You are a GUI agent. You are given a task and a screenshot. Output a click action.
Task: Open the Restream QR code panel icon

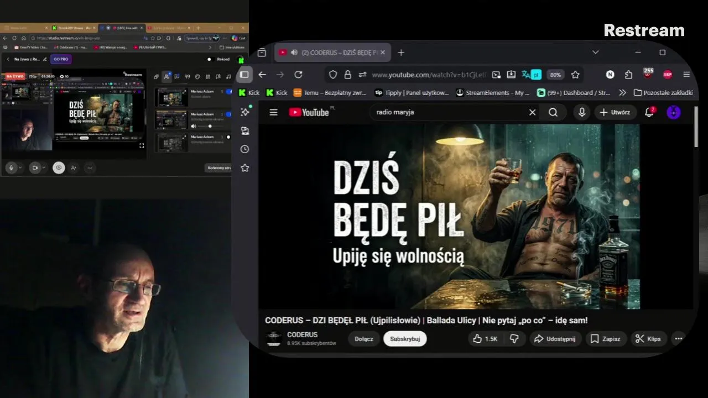[208, 76]
